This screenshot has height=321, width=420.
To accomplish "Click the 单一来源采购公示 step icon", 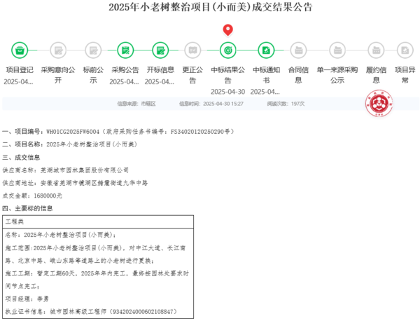I will (x=337, y=50).
